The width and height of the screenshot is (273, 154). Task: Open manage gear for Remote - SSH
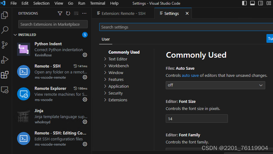(85, 77)
